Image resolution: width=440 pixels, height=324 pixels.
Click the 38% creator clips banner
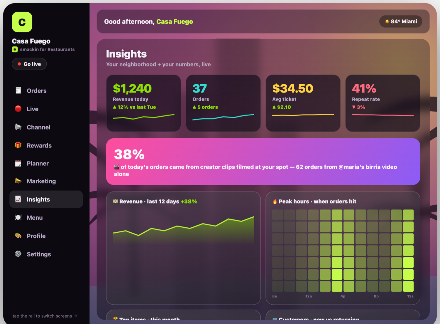(x=263, y=162)
